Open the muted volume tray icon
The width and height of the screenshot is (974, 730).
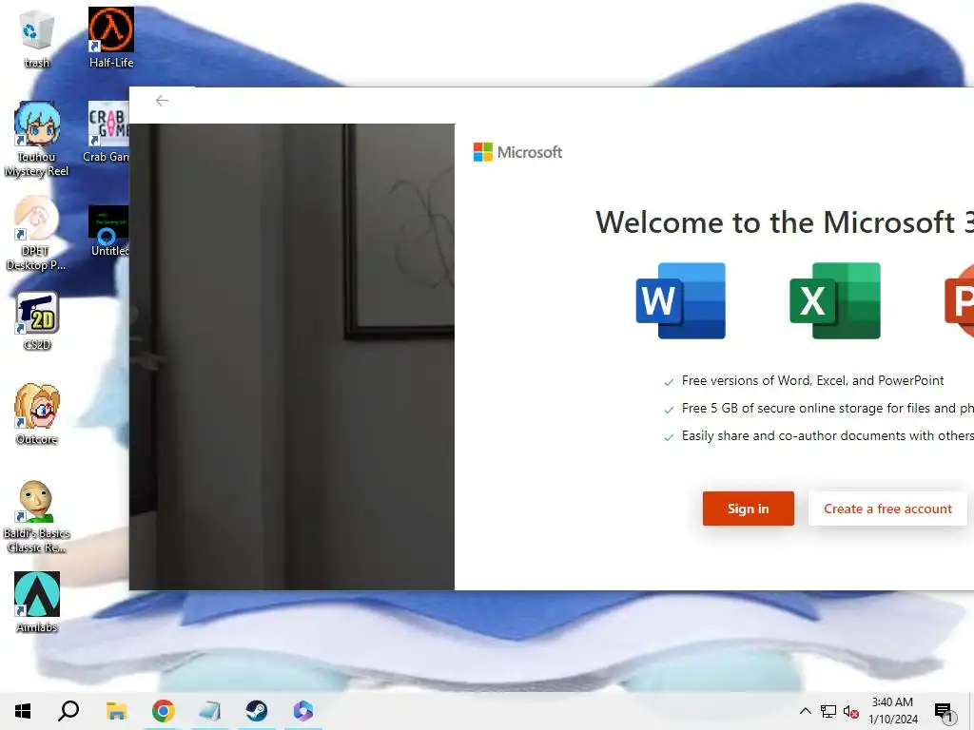tap(850, 711)
